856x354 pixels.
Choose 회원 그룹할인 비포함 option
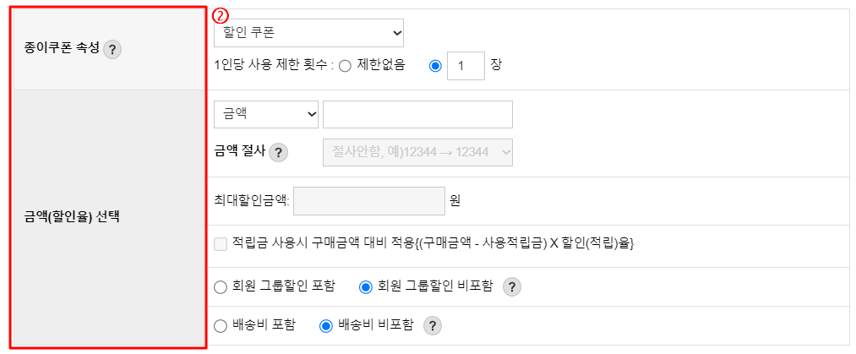tap(365, 287)
